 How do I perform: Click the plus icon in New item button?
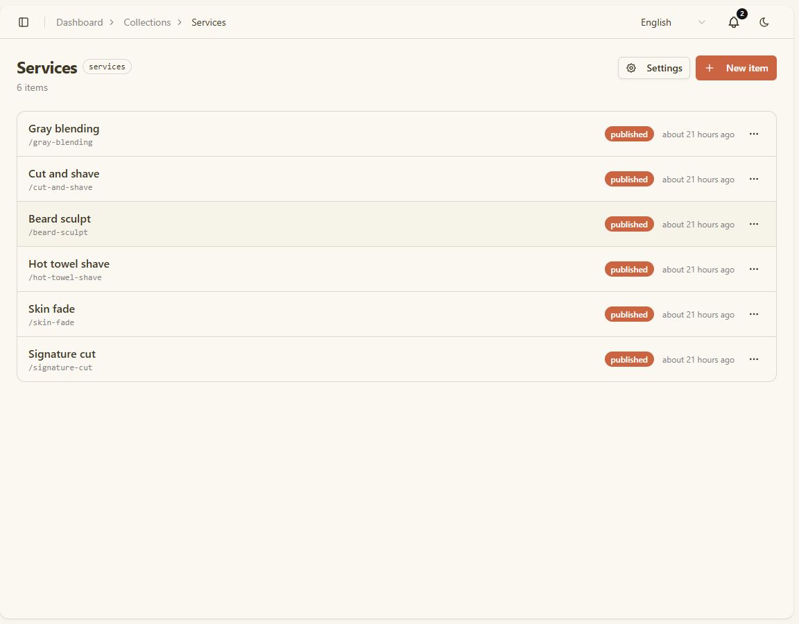[x=710, y=68]
